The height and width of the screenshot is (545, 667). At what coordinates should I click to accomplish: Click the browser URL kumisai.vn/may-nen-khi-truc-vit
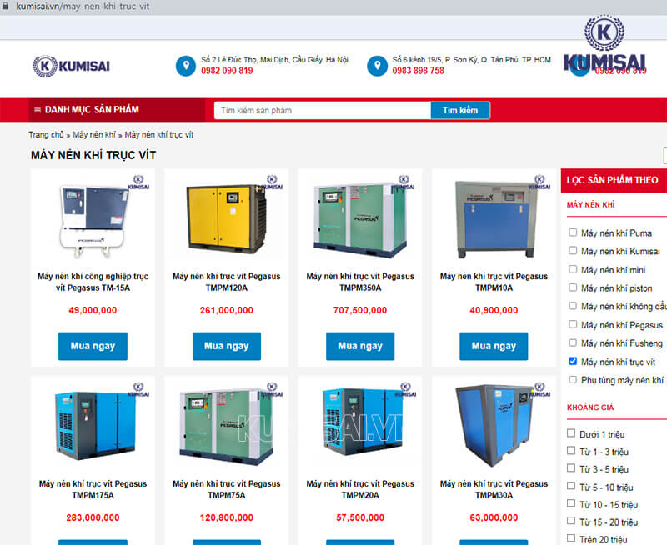(83, 7)
